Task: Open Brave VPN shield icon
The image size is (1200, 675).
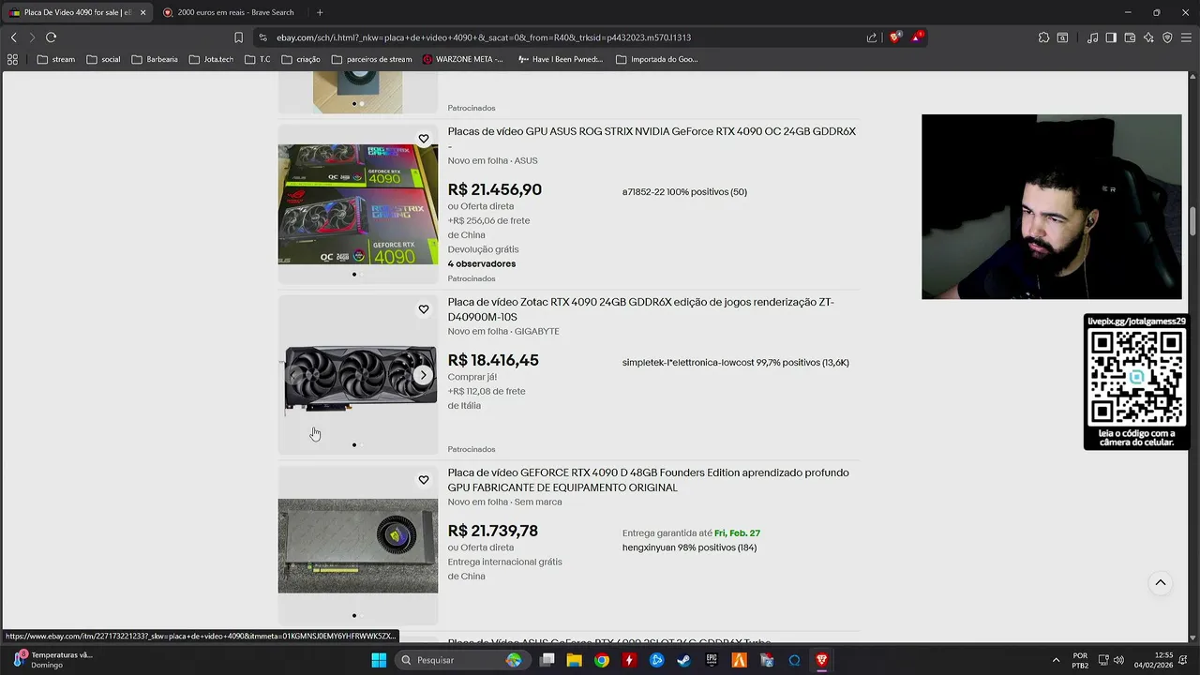Action: pos(1167,37)
